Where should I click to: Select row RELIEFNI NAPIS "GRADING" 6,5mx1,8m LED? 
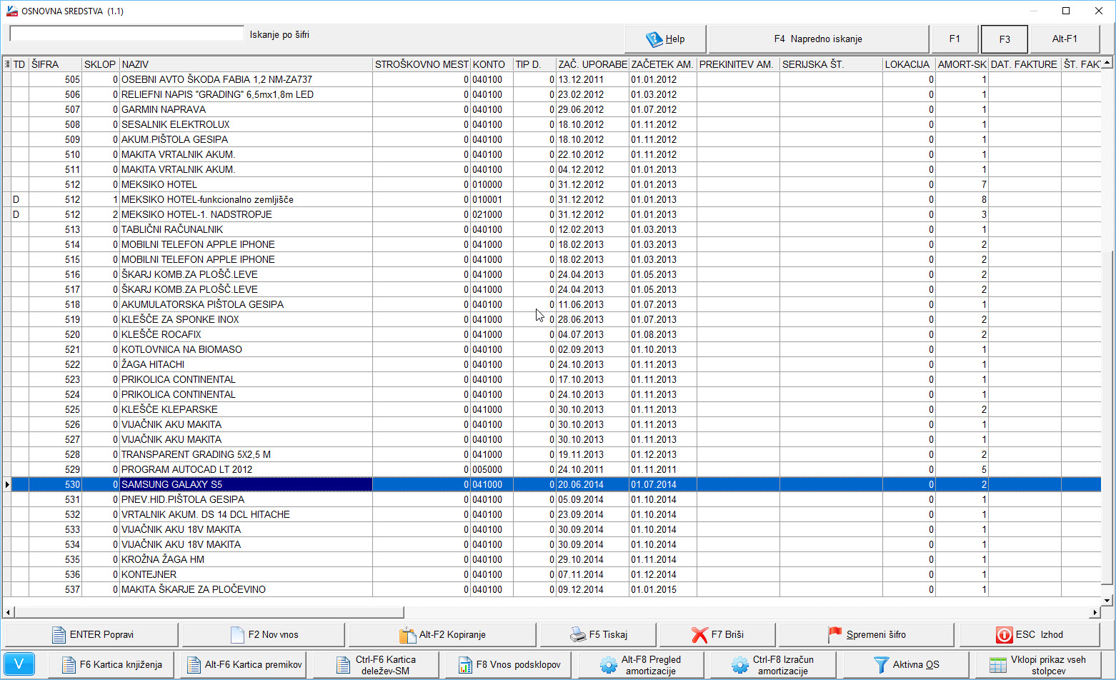[x=552, y=94]
